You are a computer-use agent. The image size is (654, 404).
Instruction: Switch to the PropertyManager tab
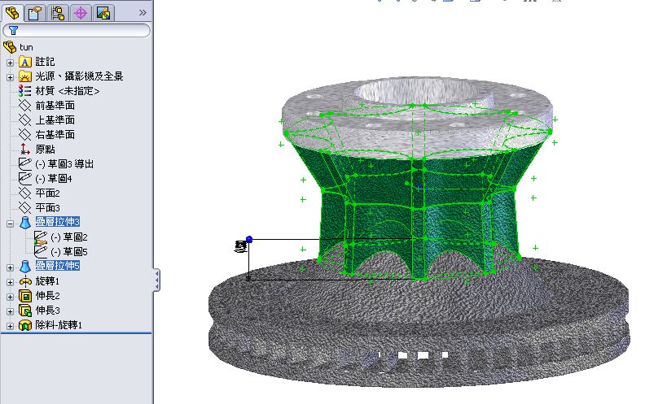point(35,13)
